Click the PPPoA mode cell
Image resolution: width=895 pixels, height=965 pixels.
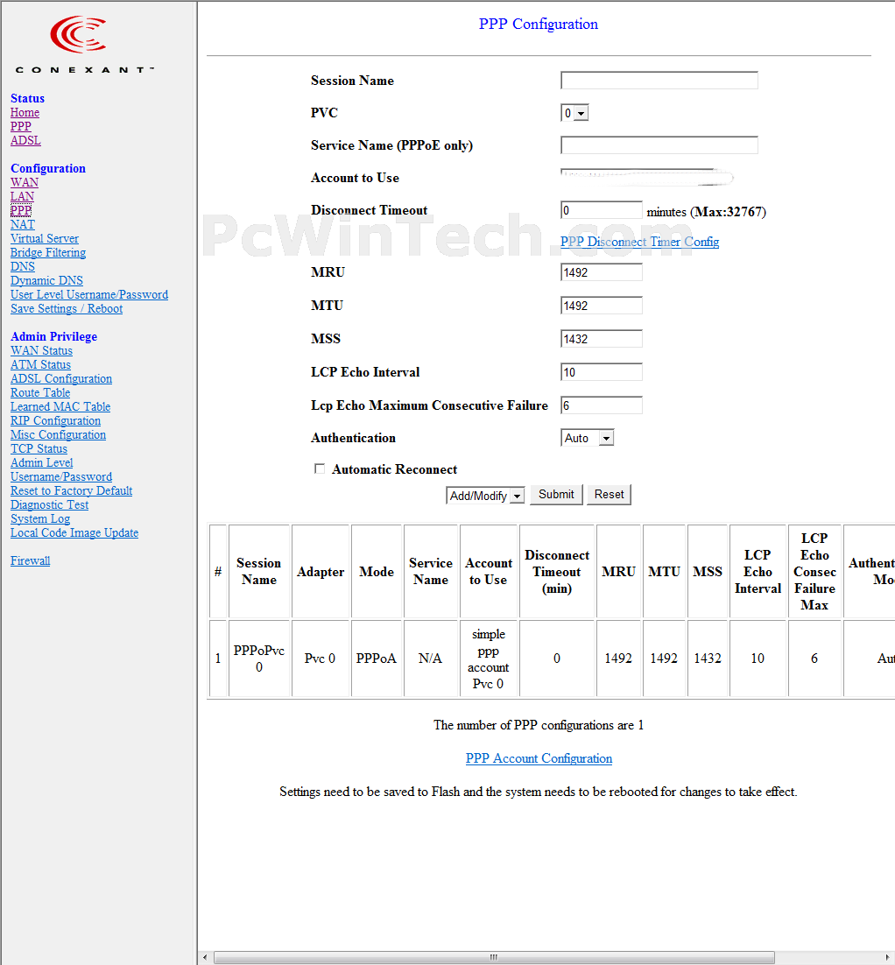[376, 659]
